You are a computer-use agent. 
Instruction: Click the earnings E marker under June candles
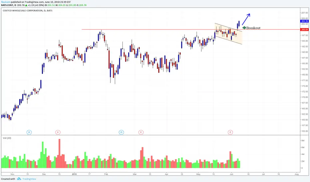pos(230,132)
